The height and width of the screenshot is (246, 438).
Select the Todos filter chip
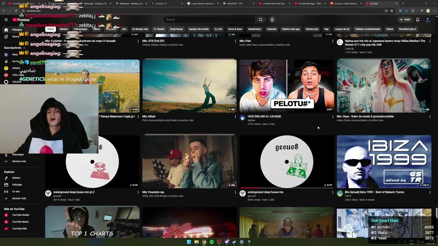coord(50,29)
